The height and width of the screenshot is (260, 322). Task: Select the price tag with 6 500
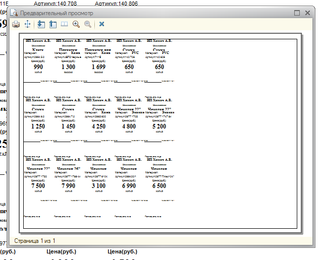[x=159, y=186]
